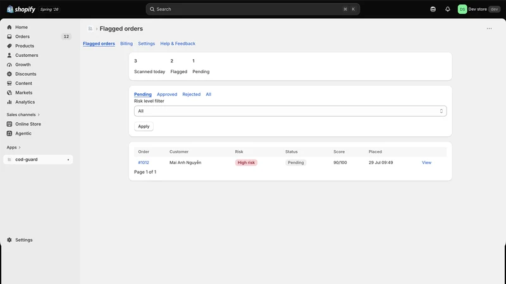Click the cod-guard app icon
506x284 pixels.
pos(9,160)
